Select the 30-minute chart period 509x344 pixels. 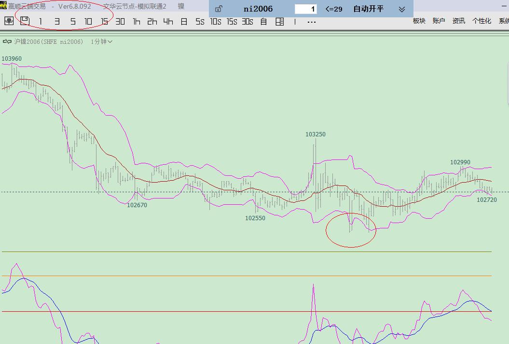[120, 22]
